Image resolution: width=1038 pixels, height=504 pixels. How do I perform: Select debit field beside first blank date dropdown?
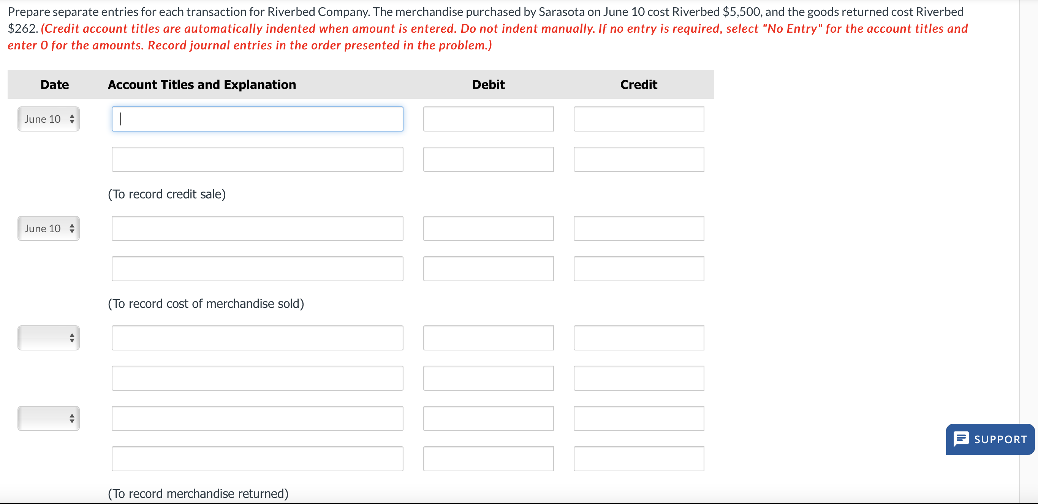488,338
